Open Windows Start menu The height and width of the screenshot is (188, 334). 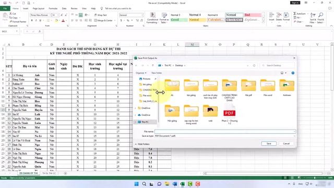pos(136,184)
